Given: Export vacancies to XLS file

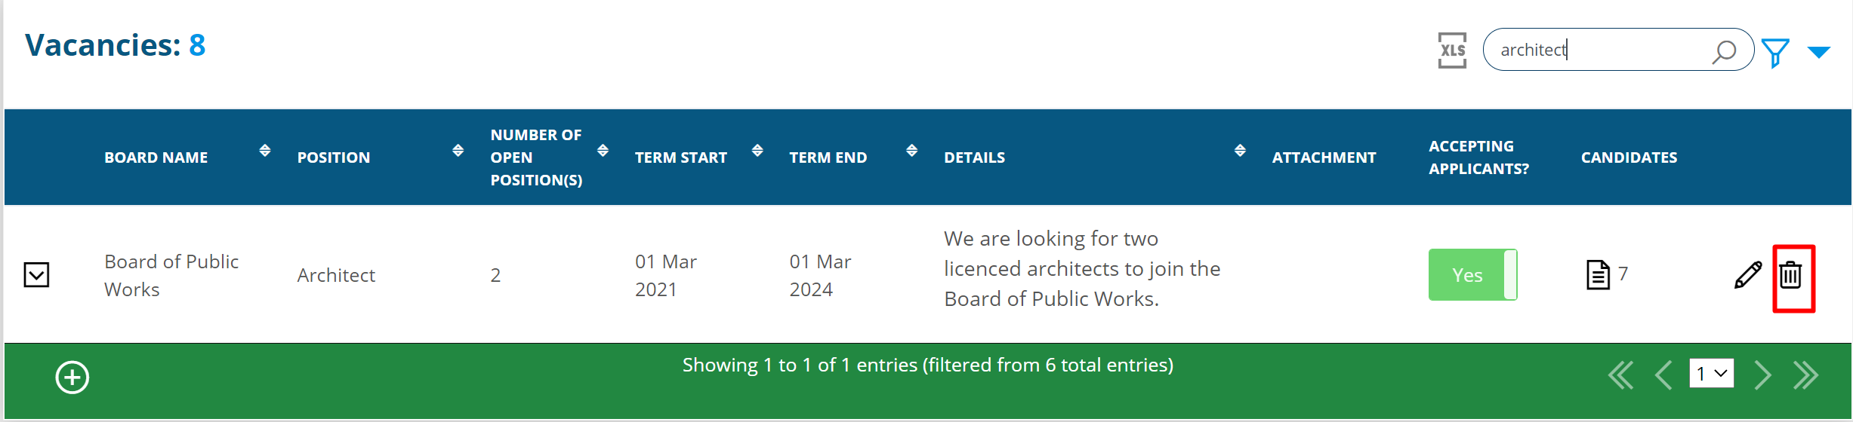Looking at the screenshot, I should coord(1451,50).
